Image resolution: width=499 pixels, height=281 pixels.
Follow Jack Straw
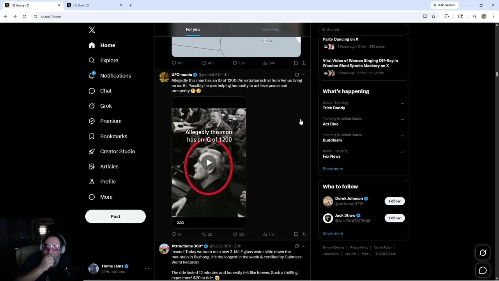[x=395, y=218]
